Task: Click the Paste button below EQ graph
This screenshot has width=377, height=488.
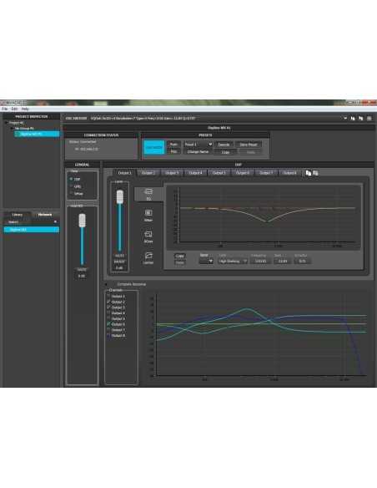Action: point(180,262)
